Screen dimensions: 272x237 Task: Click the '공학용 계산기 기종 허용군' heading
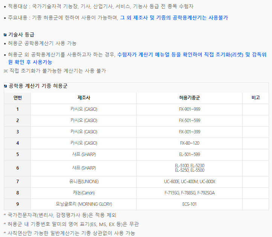tap(38, 86)
